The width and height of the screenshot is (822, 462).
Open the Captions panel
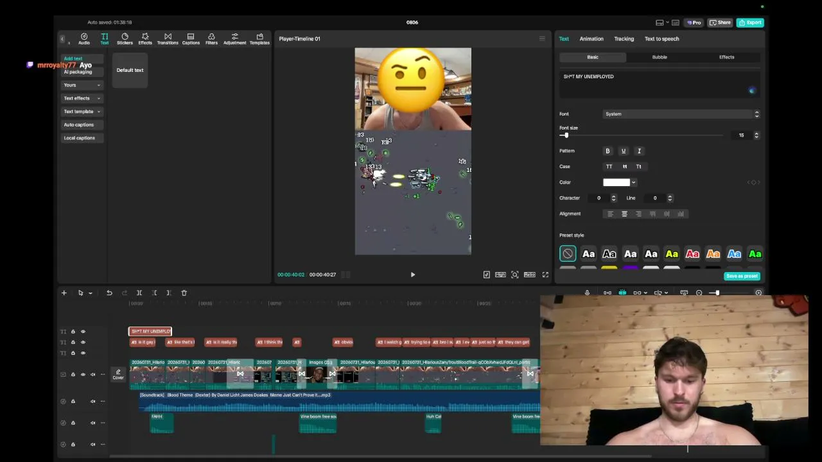[191, 38]
